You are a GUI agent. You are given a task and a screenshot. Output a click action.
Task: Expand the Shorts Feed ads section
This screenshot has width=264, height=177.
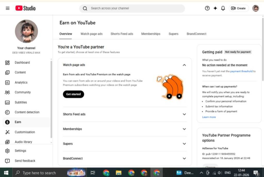point(184,114)
